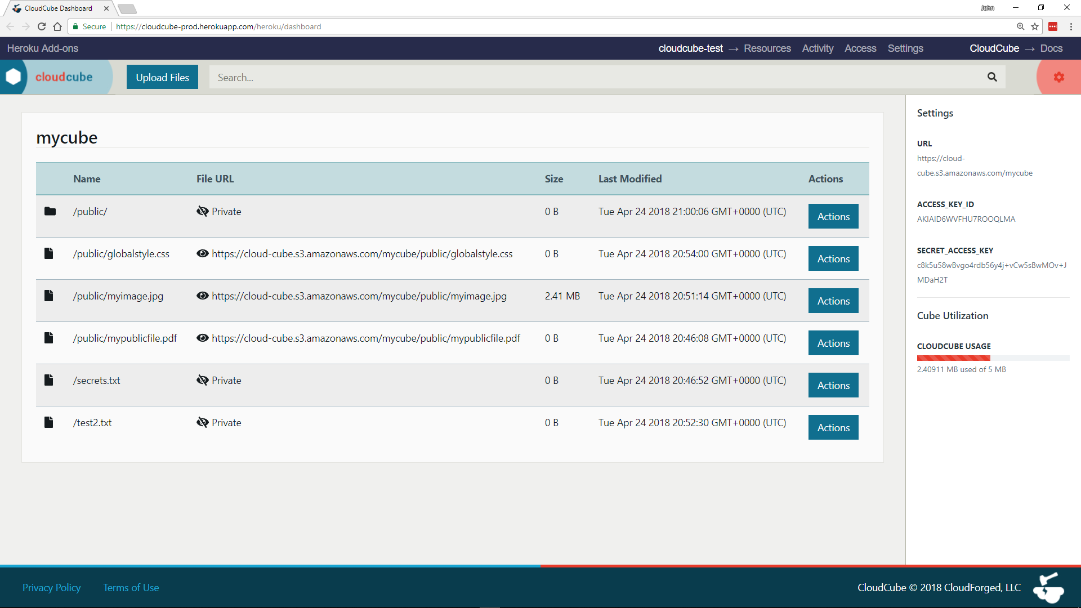
Task: Open the Actions dropdown for /secrets.txt
Action: [x=833, y=385]
